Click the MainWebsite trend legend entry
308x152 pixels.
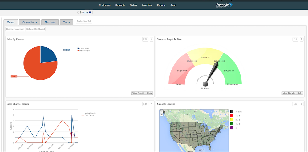[89, 113]
